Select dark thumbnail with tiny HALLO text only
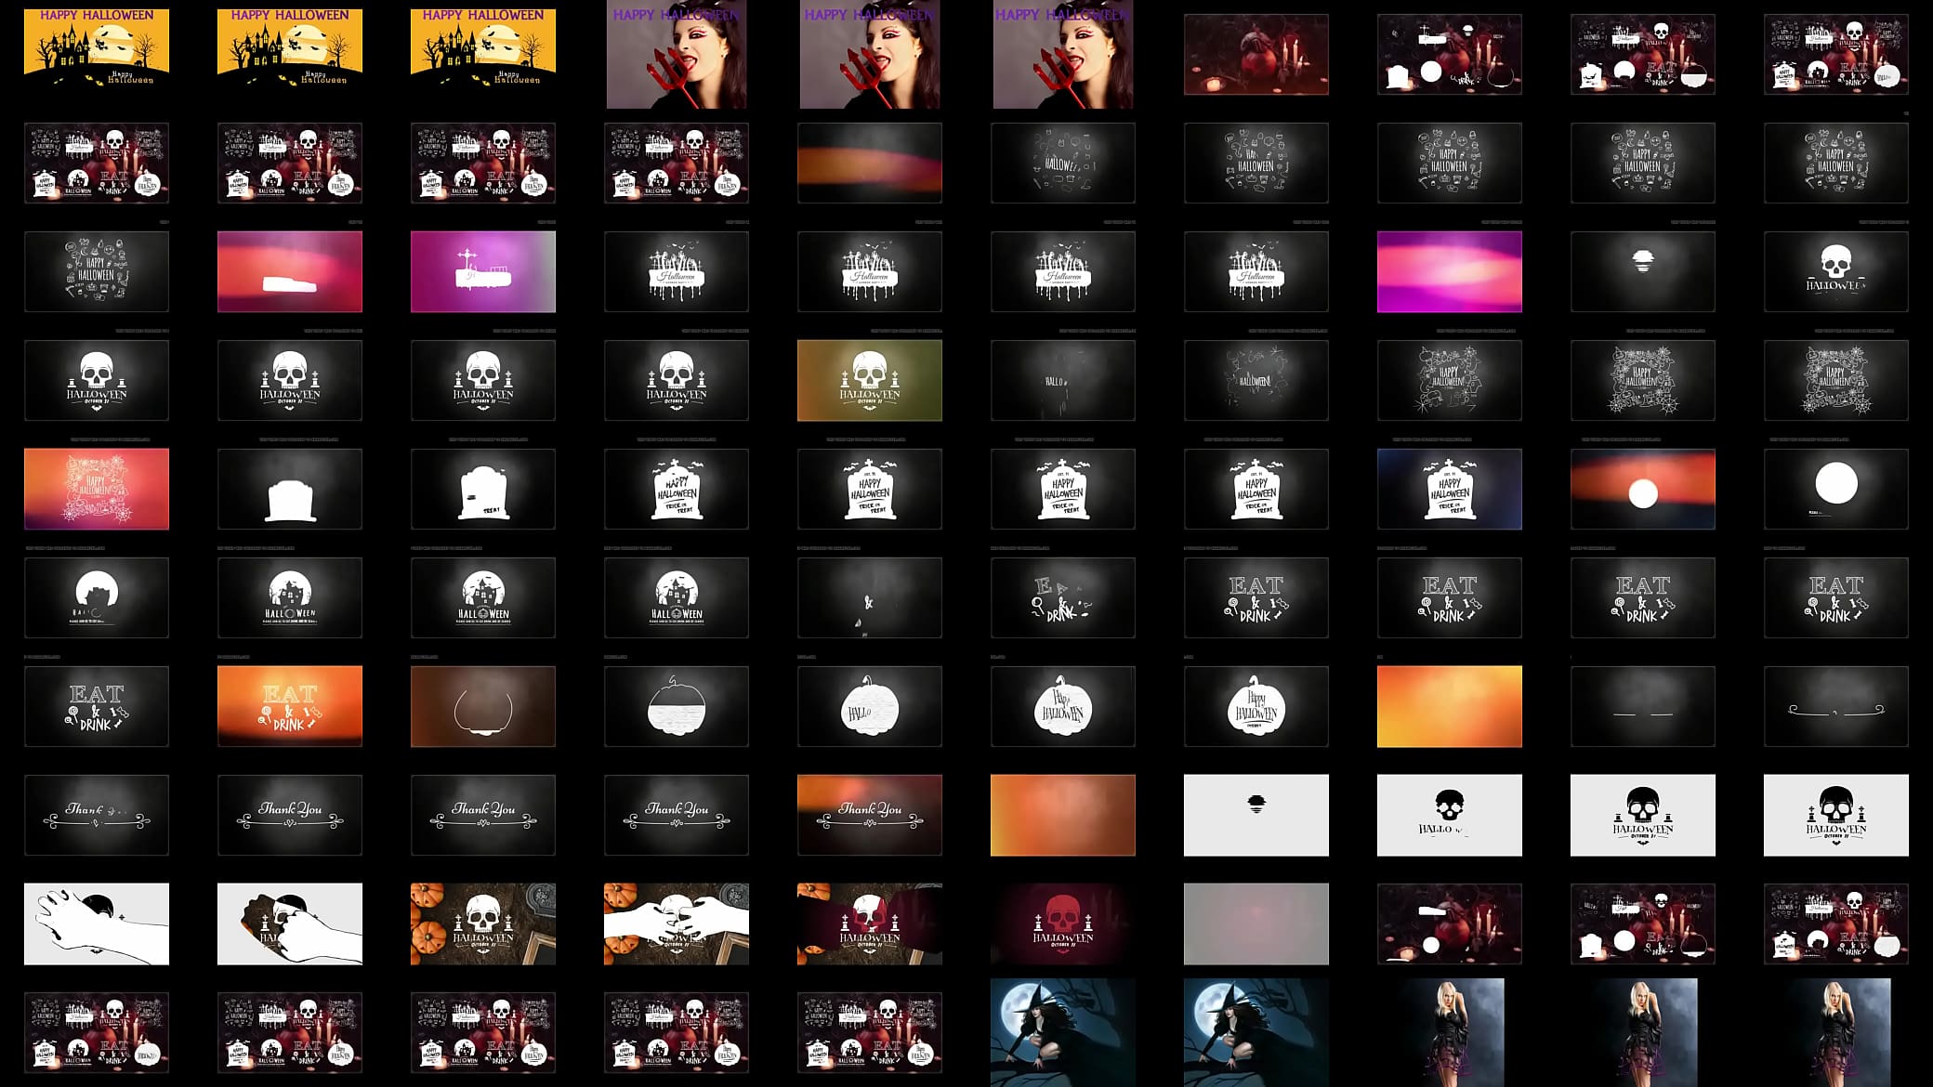Screen dimensions: 1933x1087 1063,380
